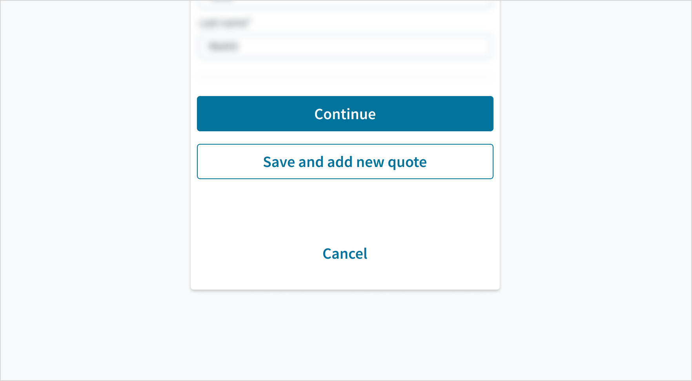This screenshot has height=381, width=692.
Task: Click the Continue button
Action: click(345, 114)
